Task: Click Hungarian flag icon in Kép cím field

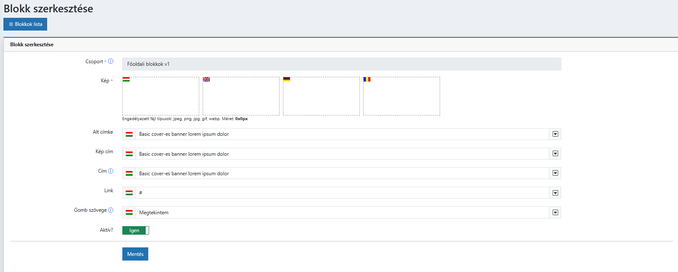Action: 129,154
